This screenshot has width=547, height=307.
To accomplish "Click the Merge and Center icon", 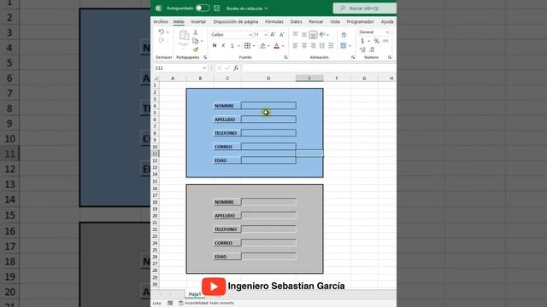I will click(x=344, y=45).
